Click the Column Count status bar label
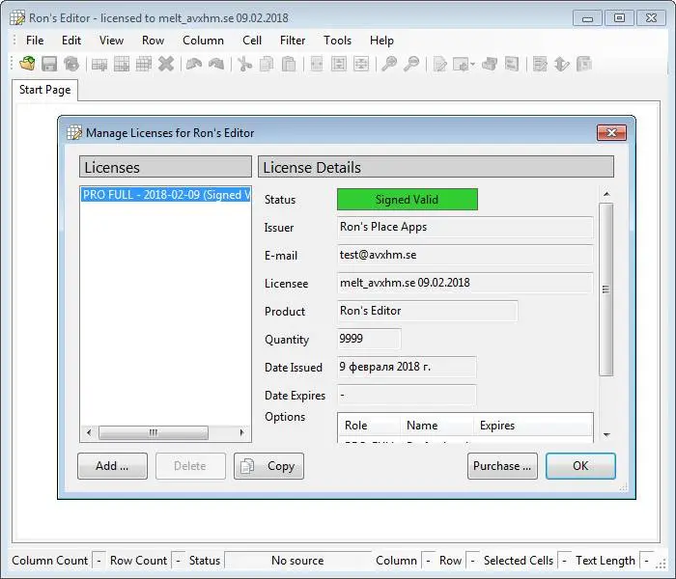 [x=49, y=561]
